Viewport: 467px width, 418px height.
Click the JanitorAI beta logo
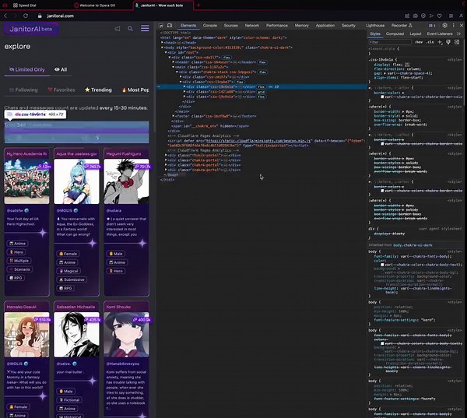point(31,29)
